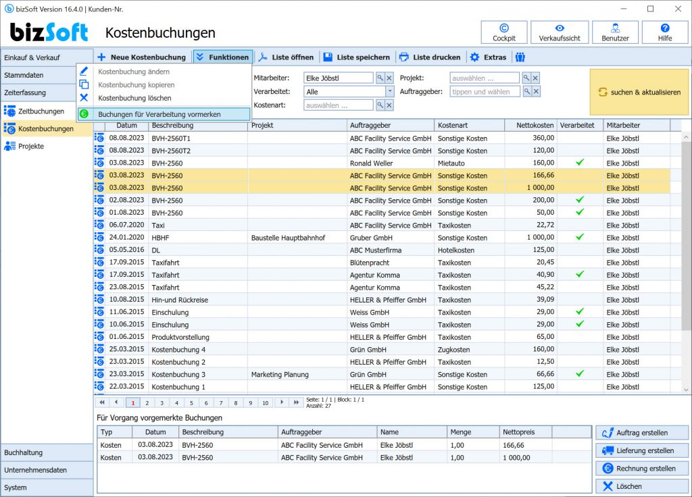The height and width of the screenshot is (497, 692).
Task: Open Auftraggeber search magnifier icon
Action: 527,91
